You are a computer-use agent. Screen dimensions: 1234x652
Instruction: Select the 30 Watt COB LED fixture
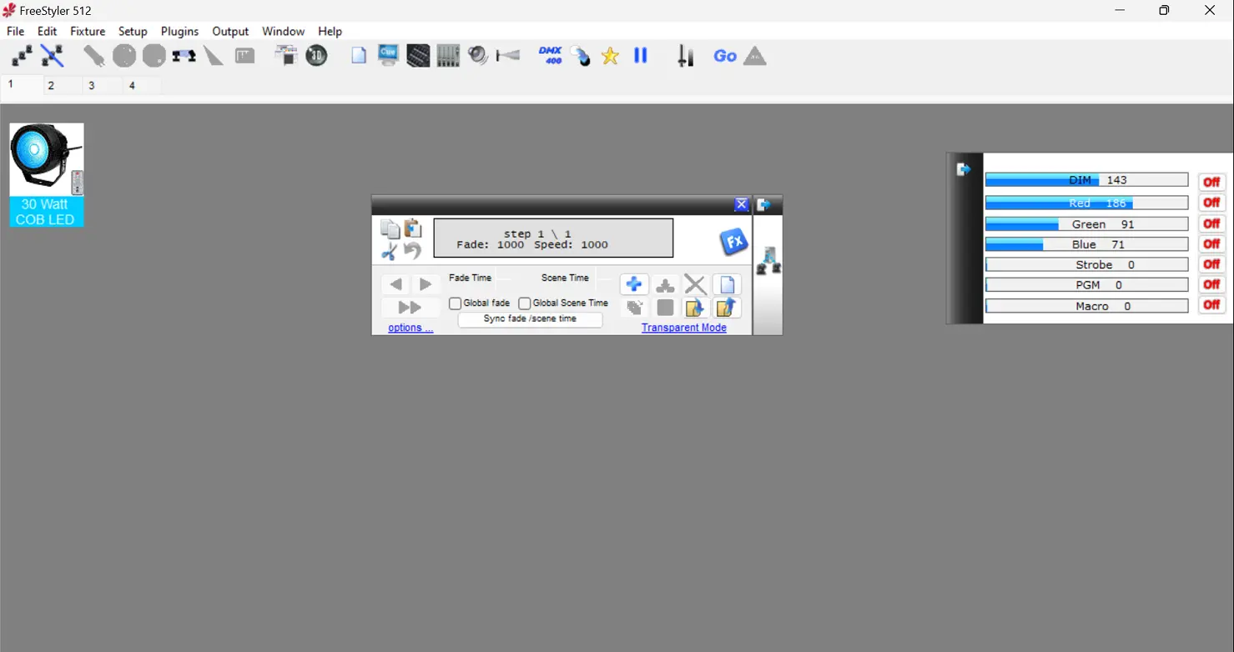(47, 175)
